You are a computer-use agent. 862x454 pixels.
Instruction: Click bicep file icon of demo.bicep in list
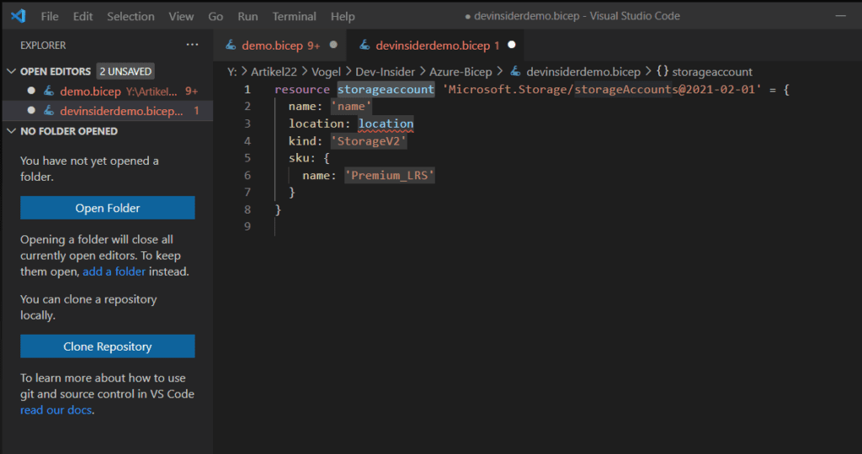[49, 91]
